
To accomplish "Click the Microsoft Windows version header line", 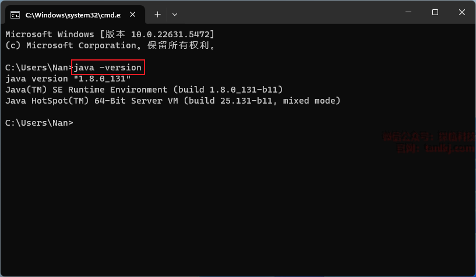I will coord(110,34).
